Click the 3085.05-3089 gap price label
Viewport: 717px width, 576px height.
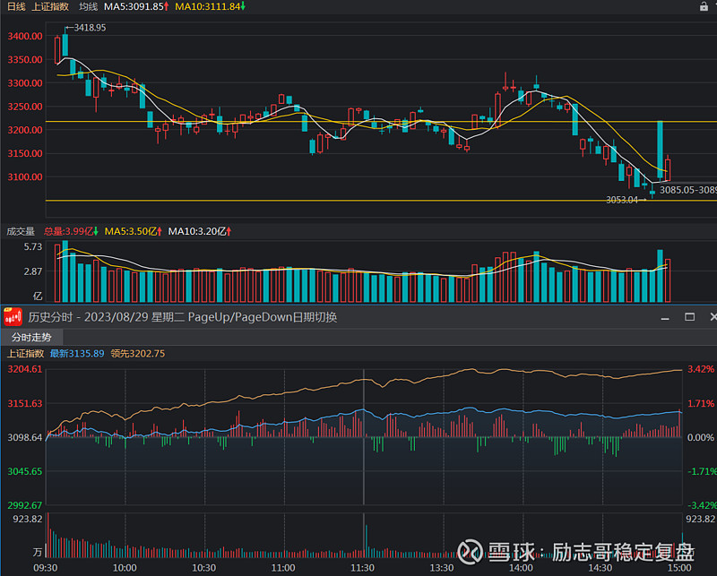(688, 189)
